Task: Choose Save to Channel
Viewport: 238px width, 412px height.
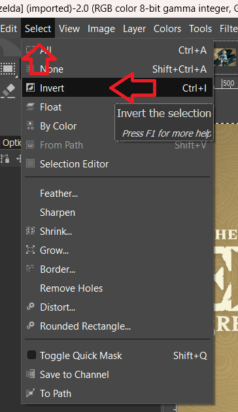Action: click(x=118, y=375)
